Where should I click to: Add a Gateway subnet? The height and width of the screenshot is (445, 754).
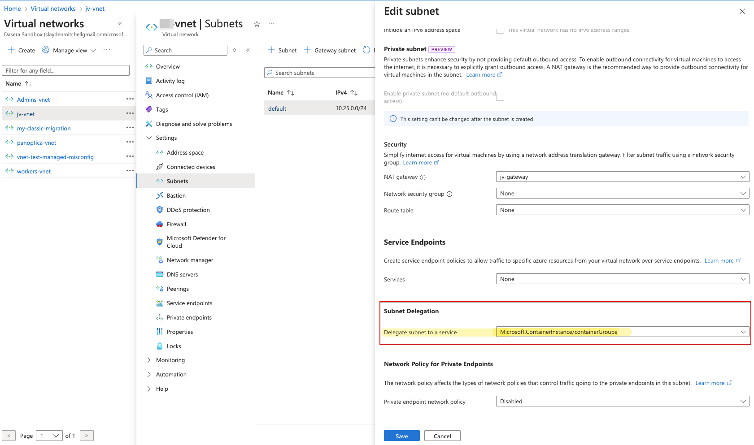pyautogui.click(x=330, y=50)
